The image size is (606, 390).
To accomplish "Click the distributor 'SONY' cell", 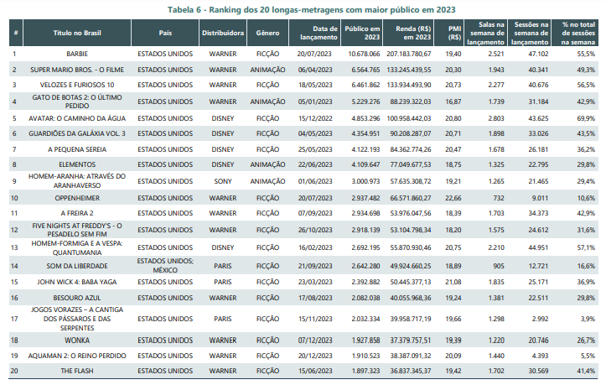I will pyautogui.click(x=223, y=181).
